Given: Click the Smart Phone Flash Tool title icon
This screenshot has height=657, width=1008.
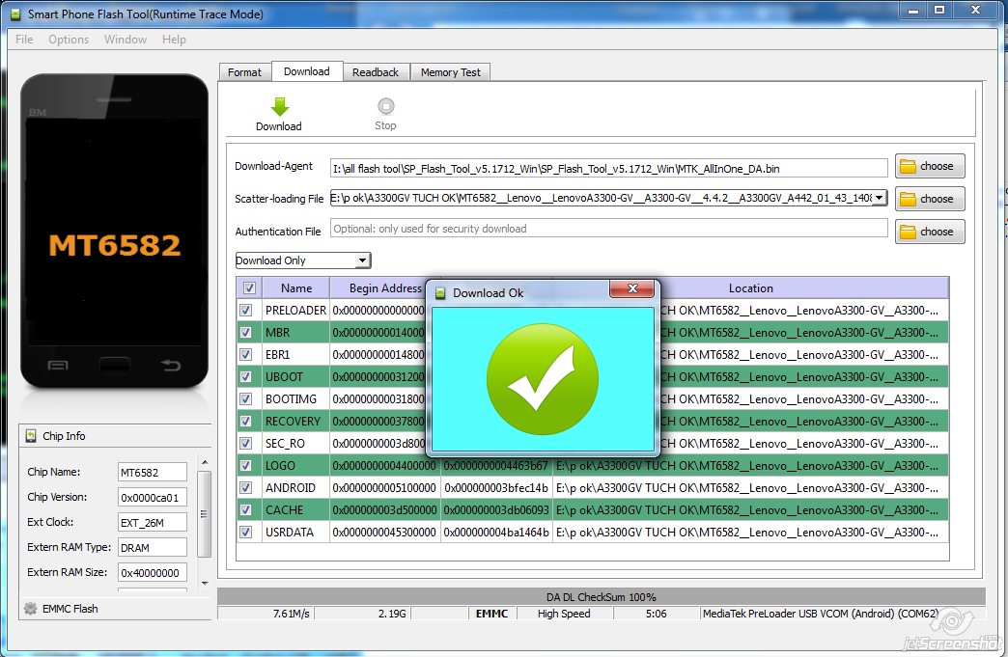Looking at the screenshot, I should [x=15, y=14].
